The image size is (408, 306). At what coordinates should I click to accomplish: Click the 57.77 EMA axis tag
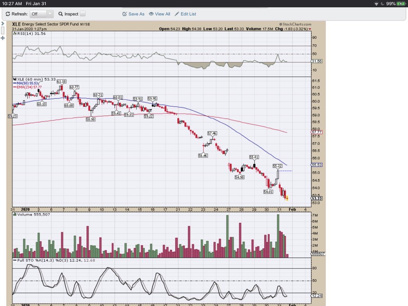(317, 132)
